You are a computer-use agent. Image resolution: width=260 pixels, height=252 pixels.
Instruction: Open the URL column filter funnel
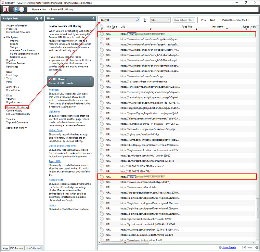coord(150,29)
